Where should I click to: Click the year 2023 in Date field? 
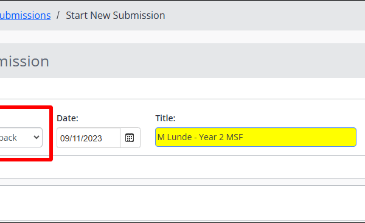[x=92, y=138]
